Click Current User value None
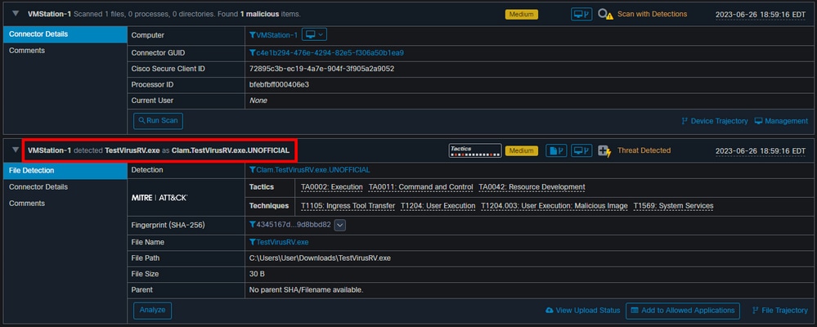The height and width of the screenshot is (327, 817). 258,101
